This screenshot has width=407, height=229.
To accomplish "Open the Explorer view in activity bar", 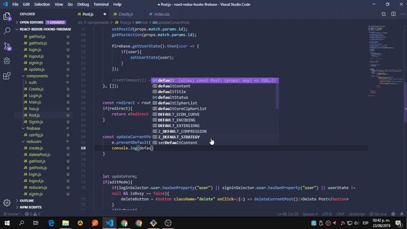I will coord(7,17).
